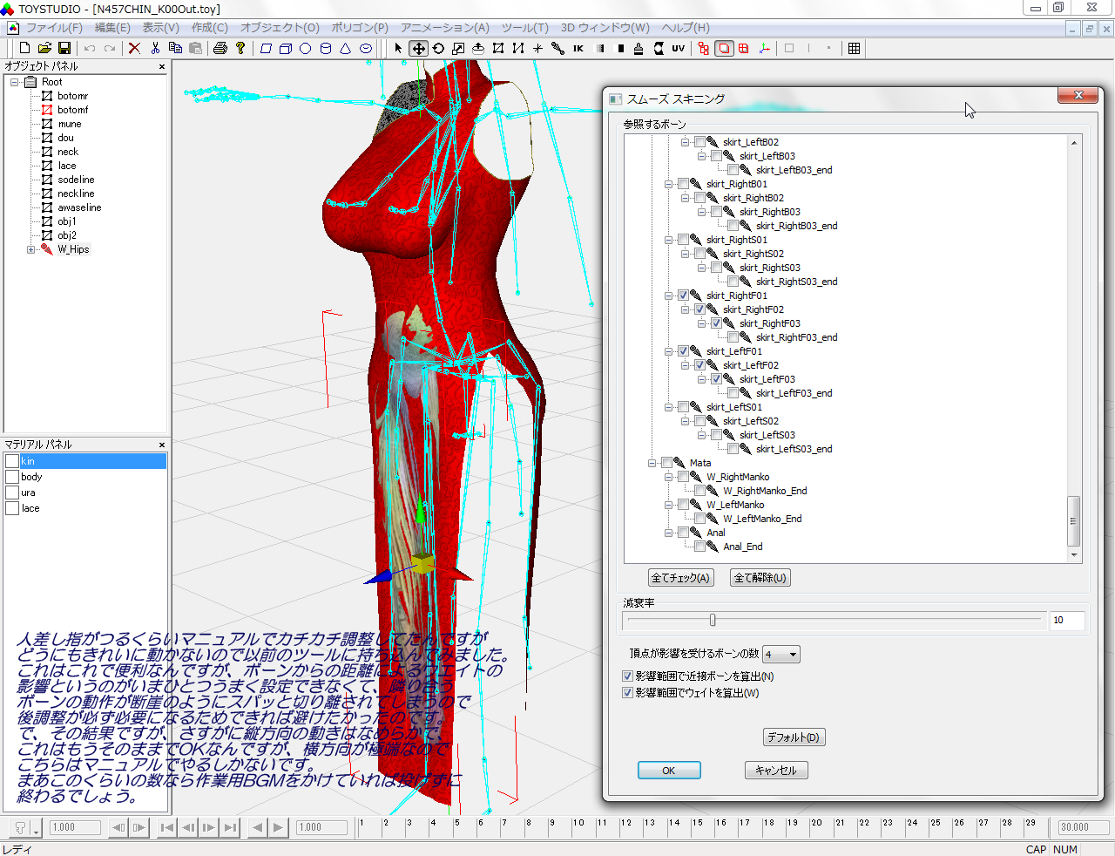1115x856 pixels.
Task: Click the 減衰率 slider handle
Action: click(713, 620)
